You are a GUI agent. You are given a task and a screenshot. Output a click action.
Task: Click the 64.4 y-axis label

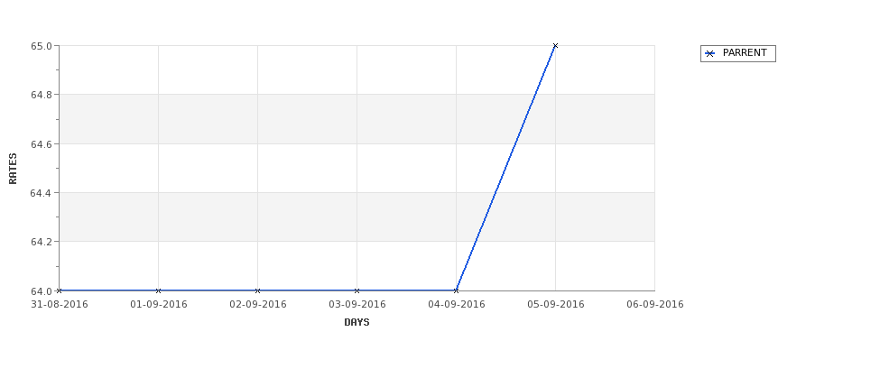(42, 193)
